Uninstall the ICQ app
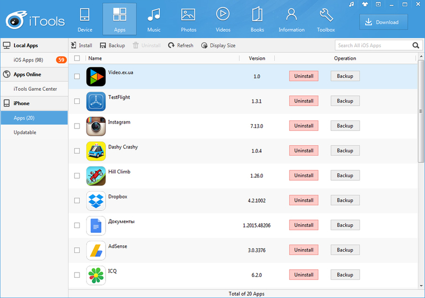The image size is (425, 298). pyautogui.click(x=303, y=275)
